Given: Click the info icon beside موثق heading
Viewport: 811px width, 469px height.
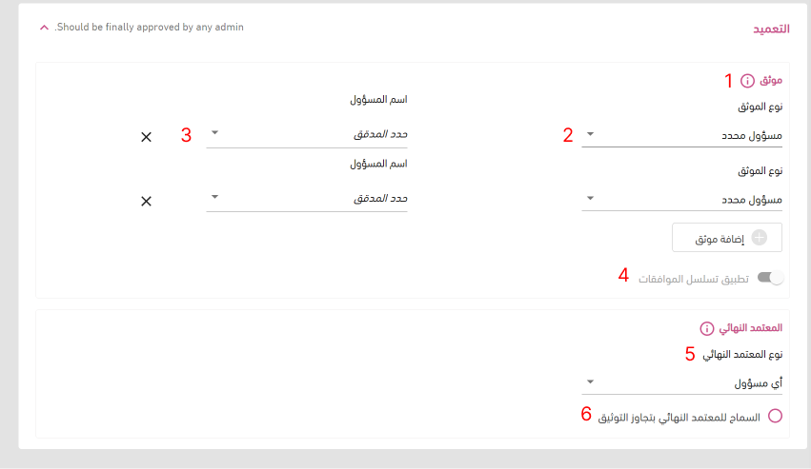Looking at the screenshot, I should [x=747, y=81].
